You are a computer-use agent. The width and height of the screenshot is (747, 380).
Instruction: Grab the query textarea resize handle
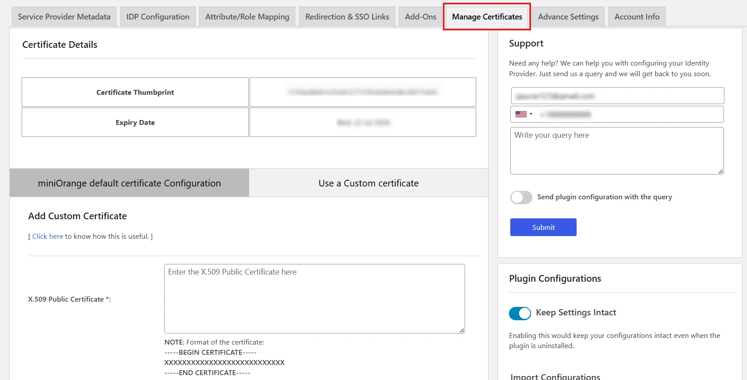(x=721, y=171)
